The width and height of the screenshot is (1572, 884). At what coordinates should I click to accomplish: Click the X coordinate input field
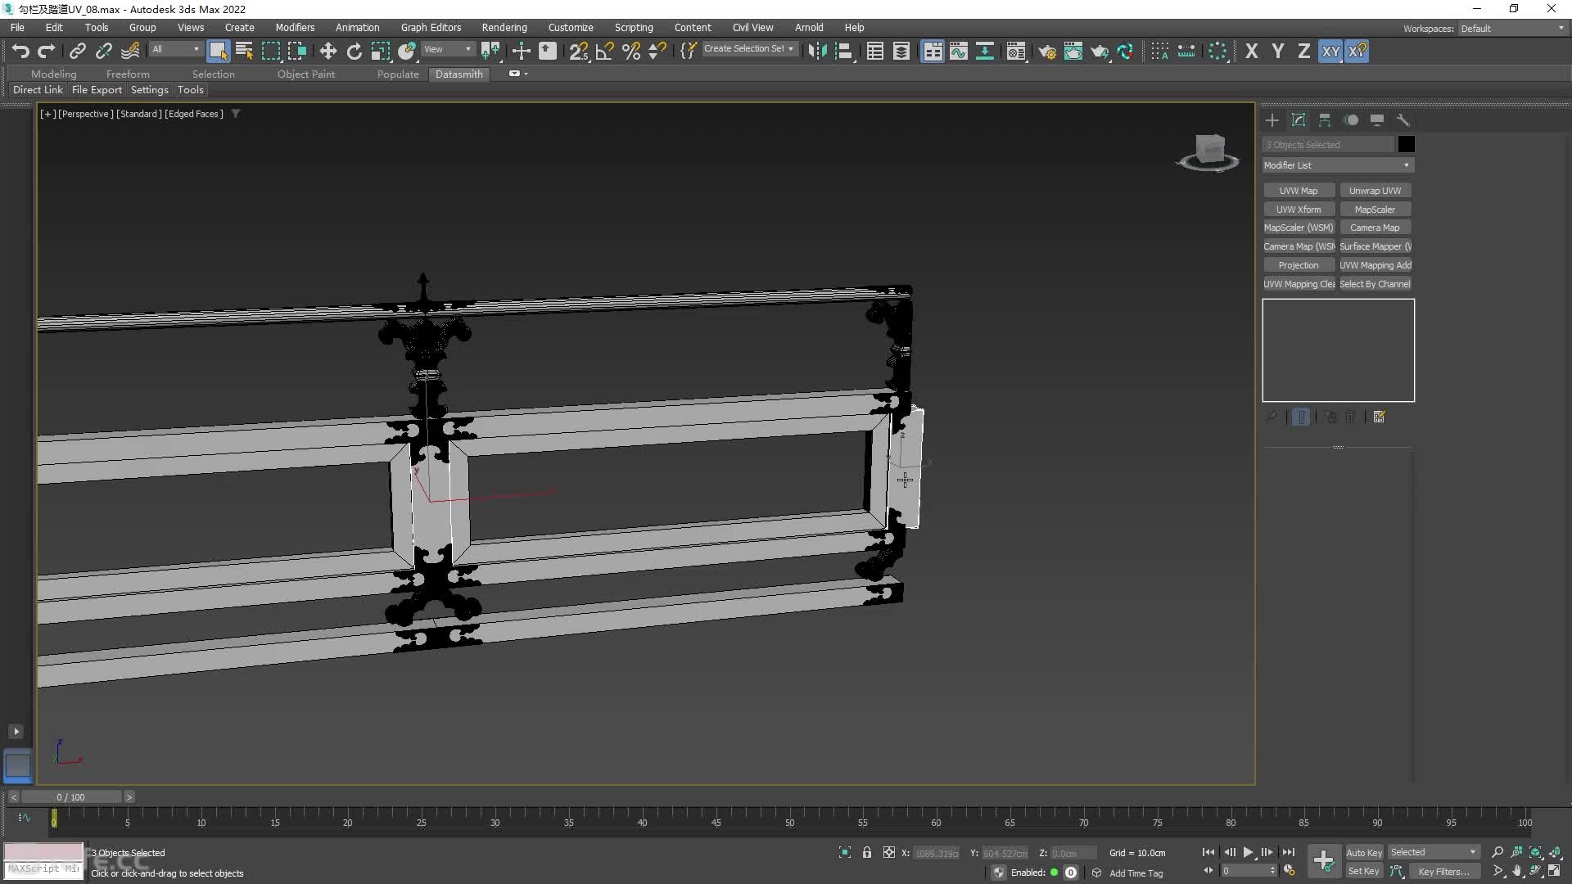pyautogui.click(x=937, y=853)
